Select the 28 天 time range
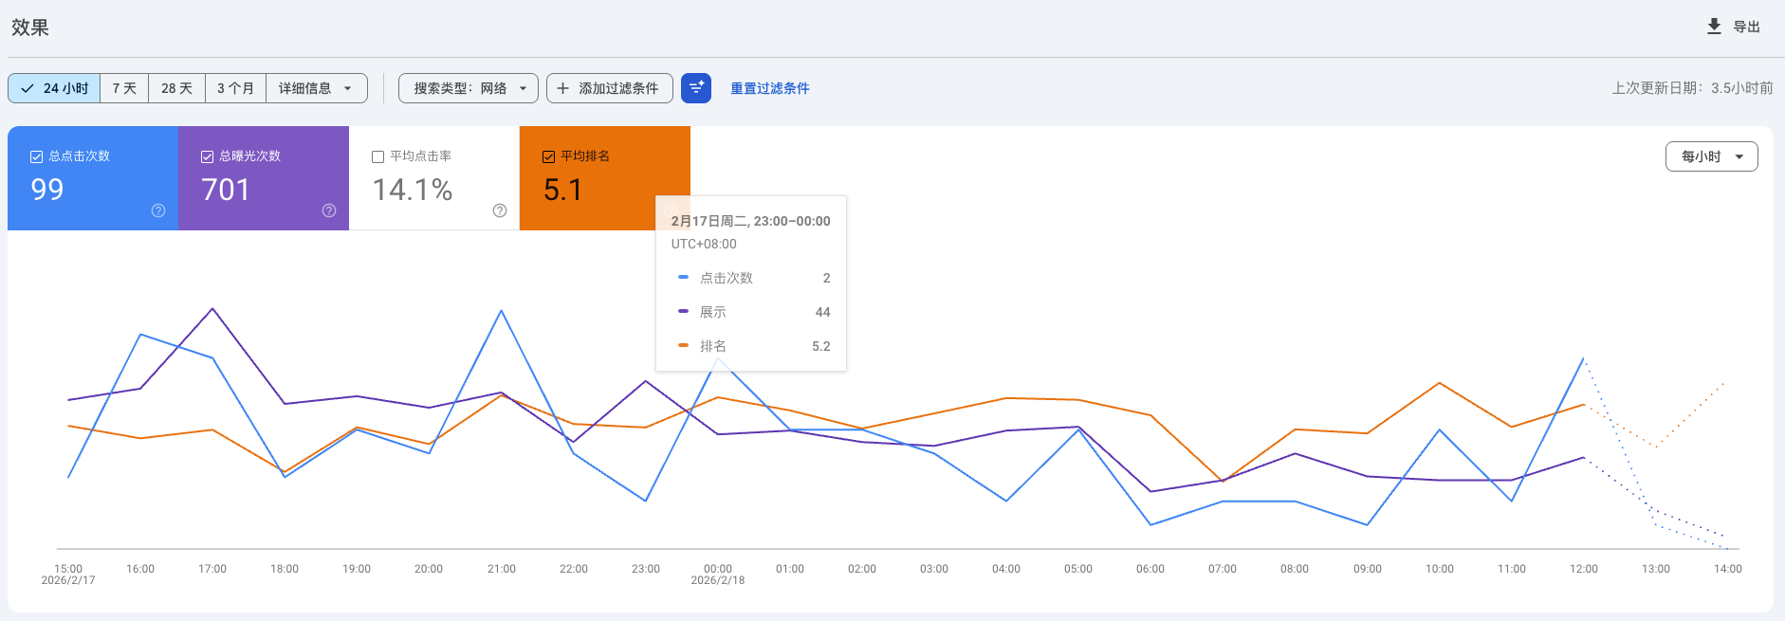 point(176,88)
